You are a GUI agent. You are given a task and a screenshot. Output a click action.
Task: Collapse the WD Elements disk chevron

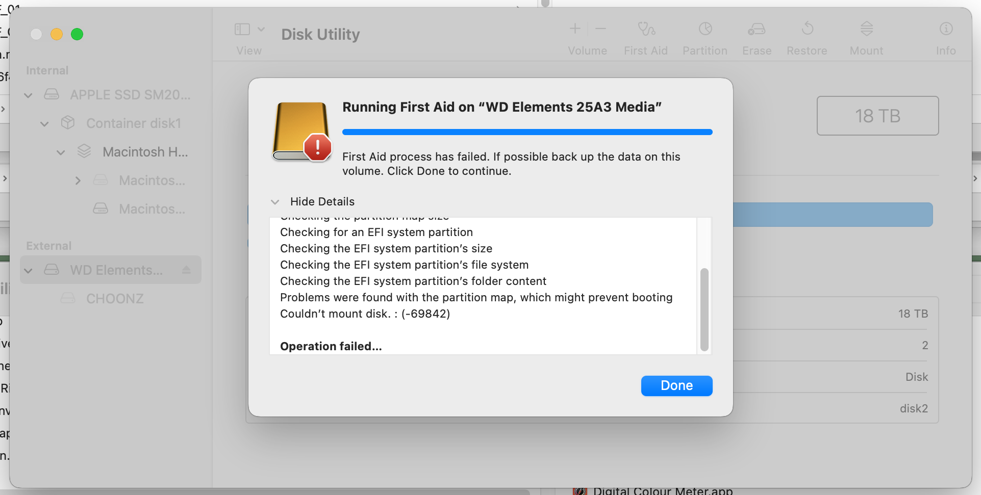click(x=29, y=270)
